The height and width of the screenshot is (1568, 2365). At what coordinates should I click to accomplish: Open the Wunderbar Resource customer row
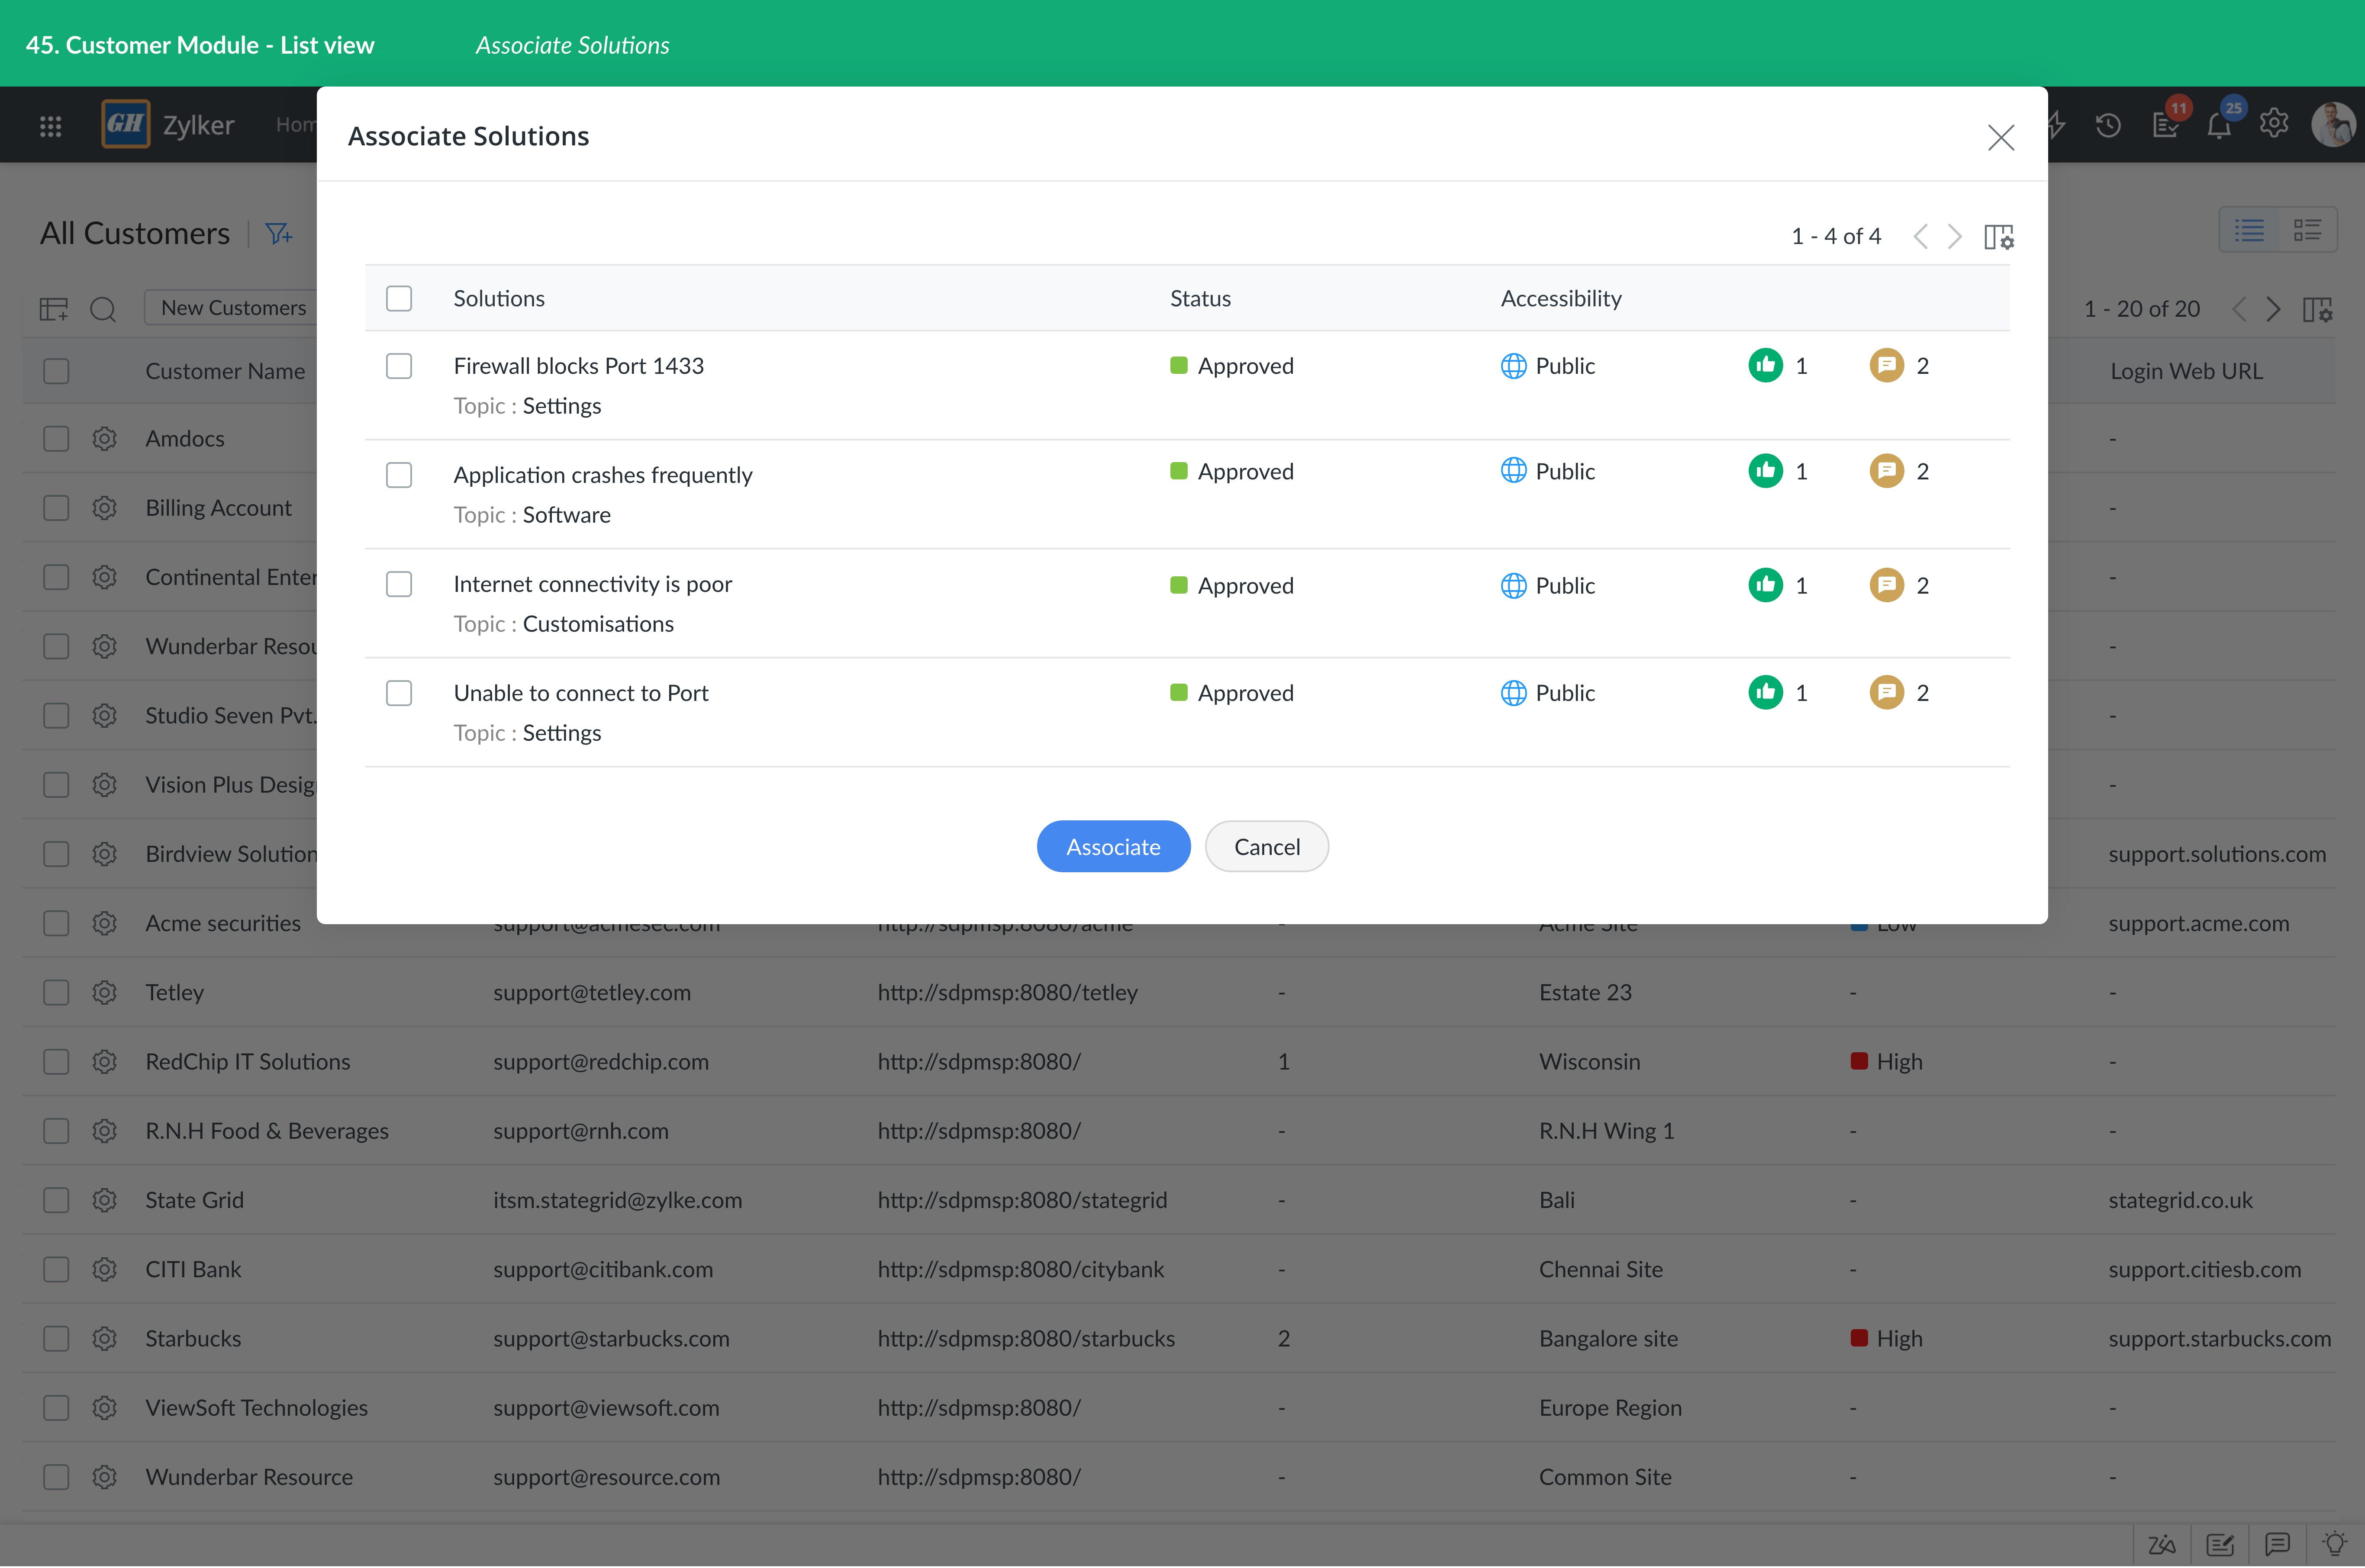(x=249, y=1477)
